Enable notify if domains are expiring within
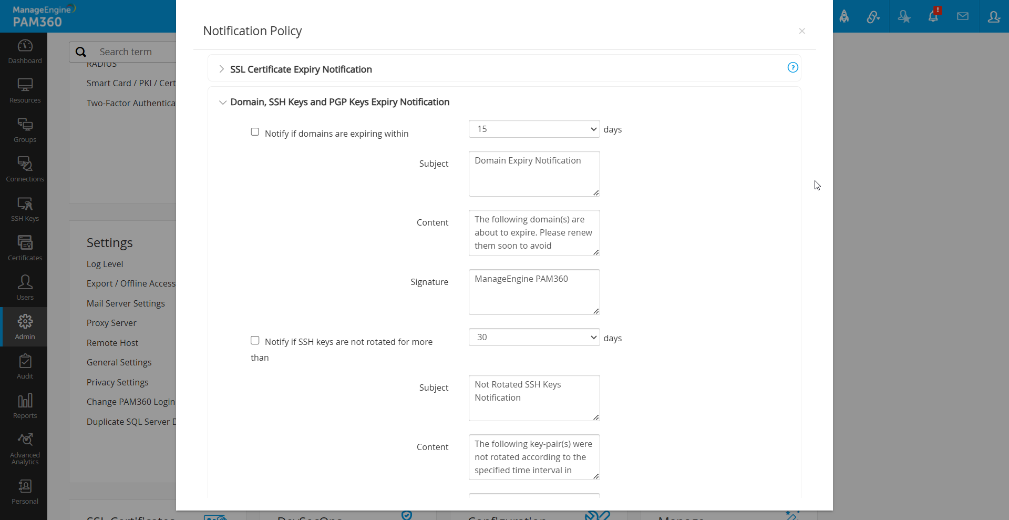1009x520 pixels. (255, 132)
